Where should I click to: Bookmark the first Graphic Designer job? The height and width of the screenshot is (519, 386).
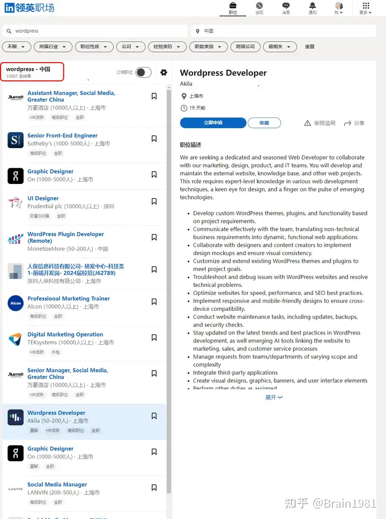[x=154, y=174]
